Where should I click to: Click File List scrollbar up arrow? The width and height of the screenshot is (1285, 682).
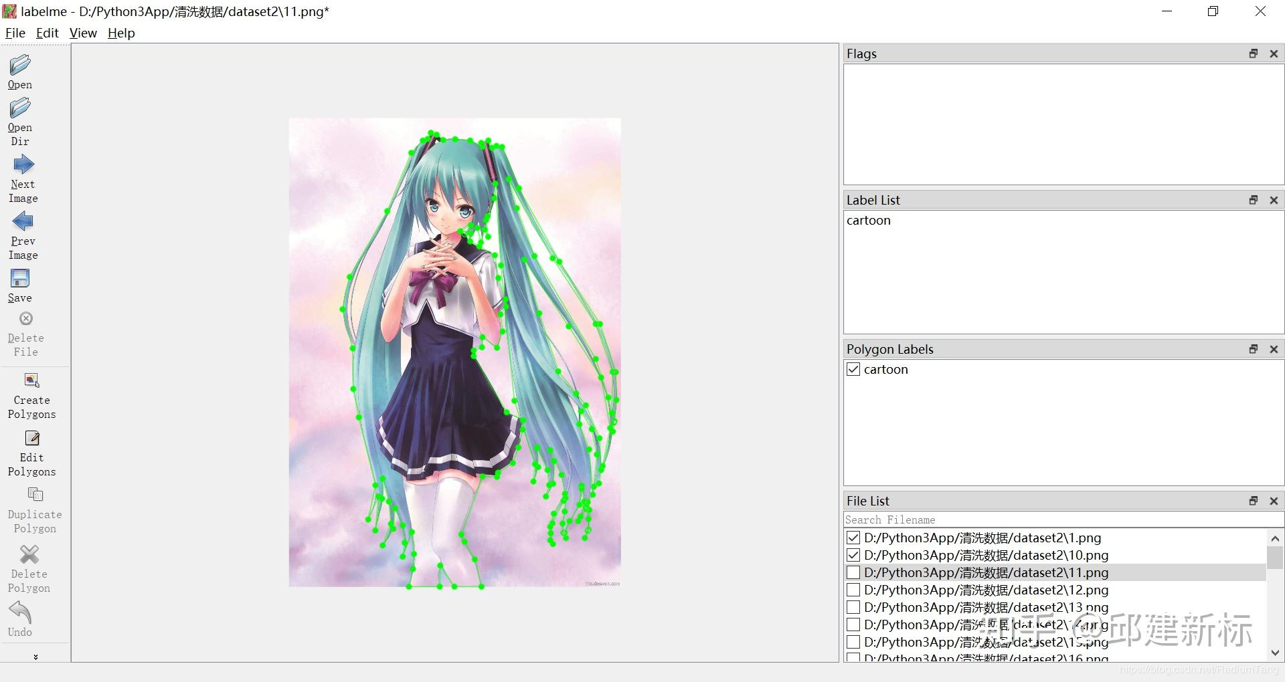tap(1275, 538)
